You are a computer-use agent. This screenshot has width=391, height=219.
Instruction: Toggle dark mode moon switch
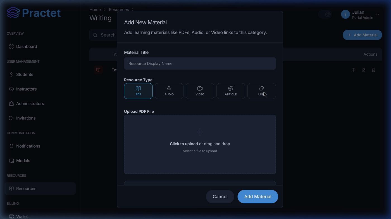point(325,14)
